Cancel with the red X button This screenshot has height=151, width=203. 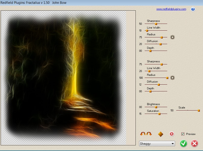[x=194, y=143]
